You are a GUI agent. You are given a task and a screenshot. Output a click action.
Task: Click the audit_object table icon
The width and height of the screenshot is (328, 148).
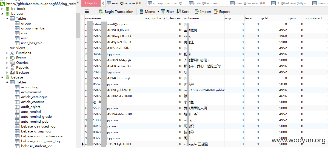pos(17,107)
